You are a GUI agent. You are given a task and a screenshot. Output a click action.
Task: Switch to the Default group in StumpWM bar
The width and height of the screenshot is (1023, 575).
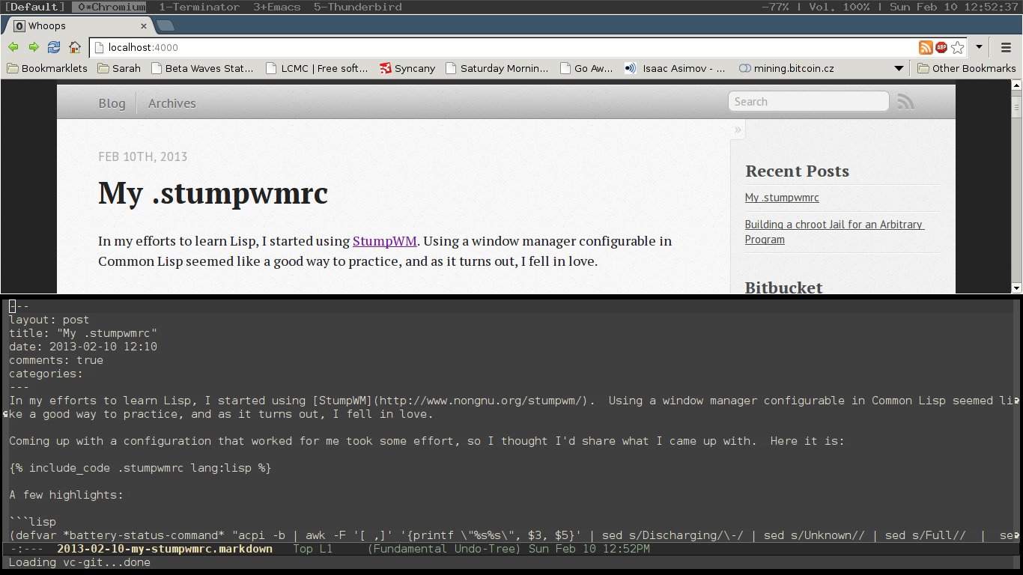[x=34, y=7]
